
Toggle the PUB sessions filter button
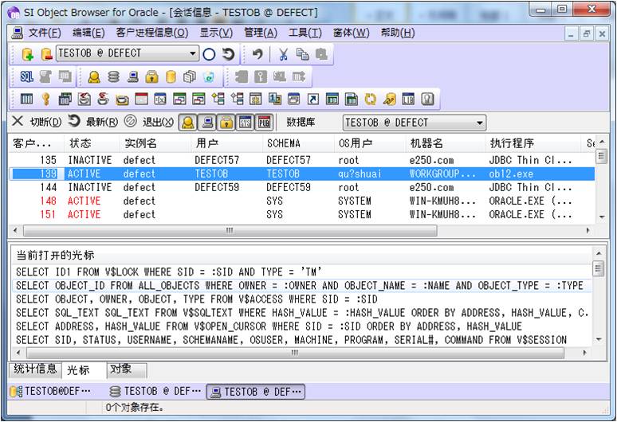point(264,122)
